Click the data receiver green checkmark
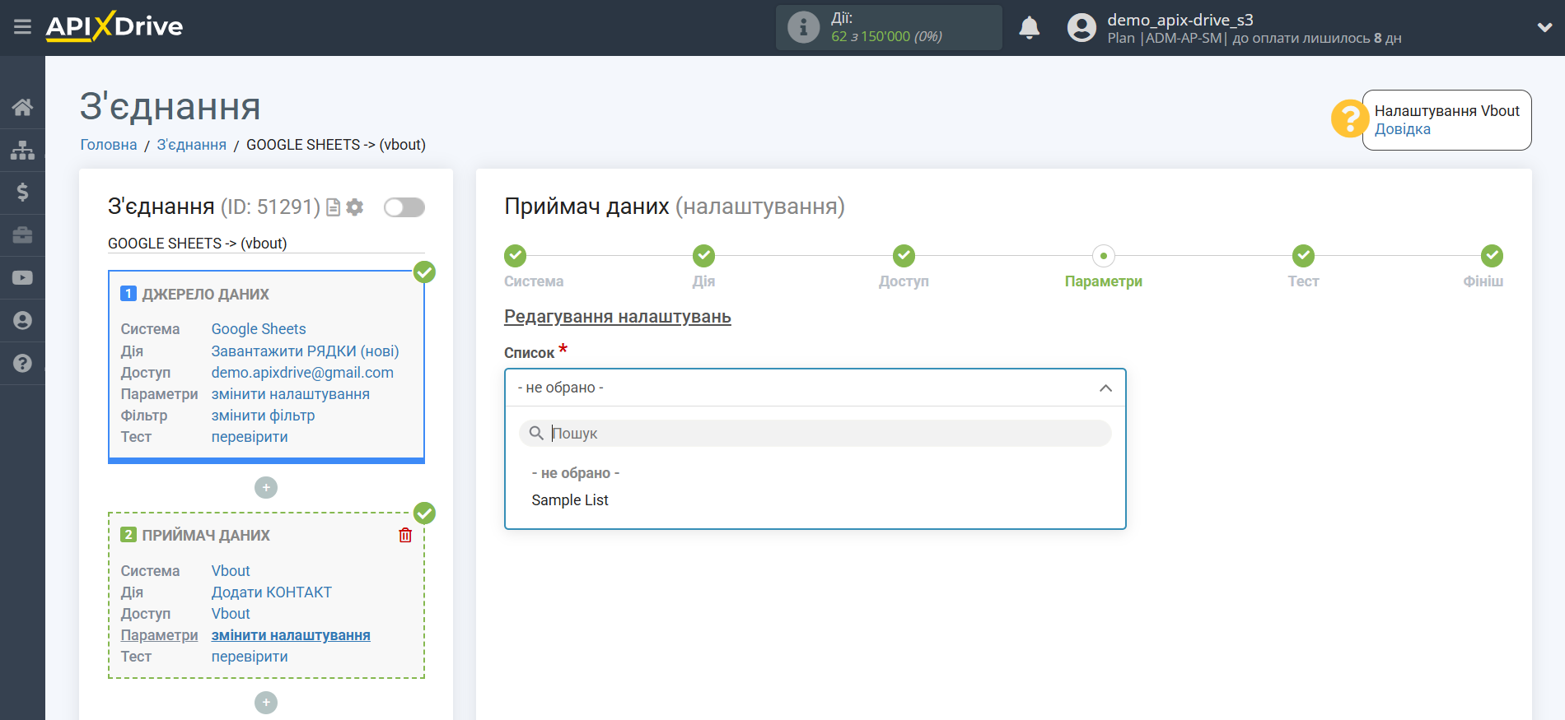Viewport: 1565px width, 720px height. pos(424,513)
